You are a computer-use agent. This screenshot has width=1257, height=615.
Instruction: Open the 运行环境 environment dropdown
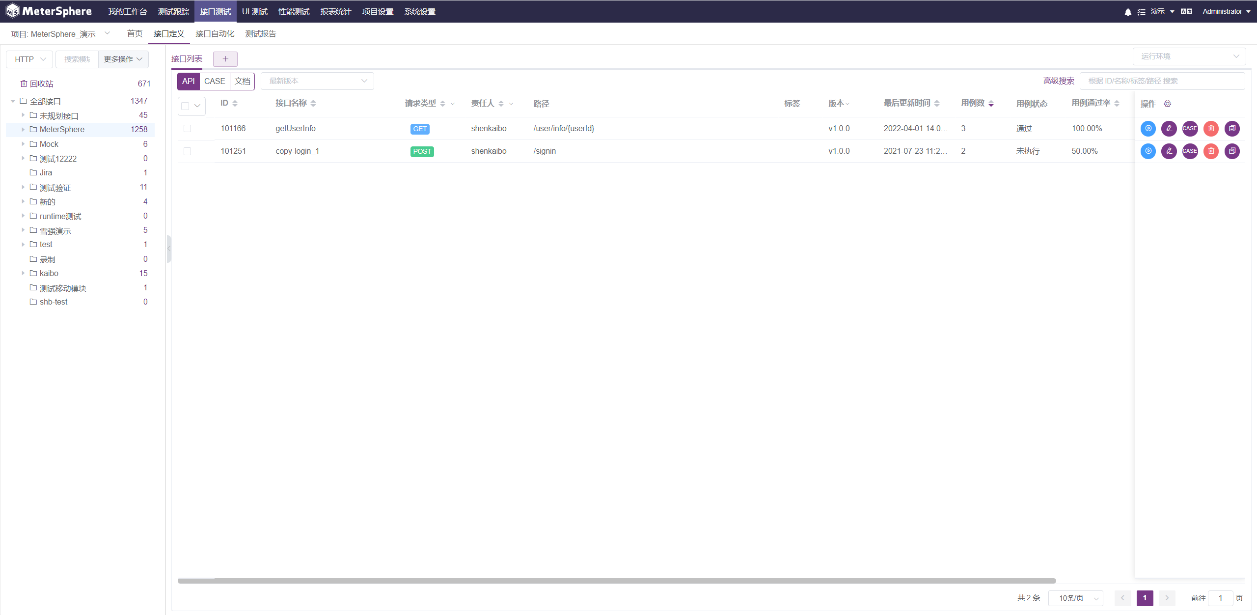[1189, 56]
